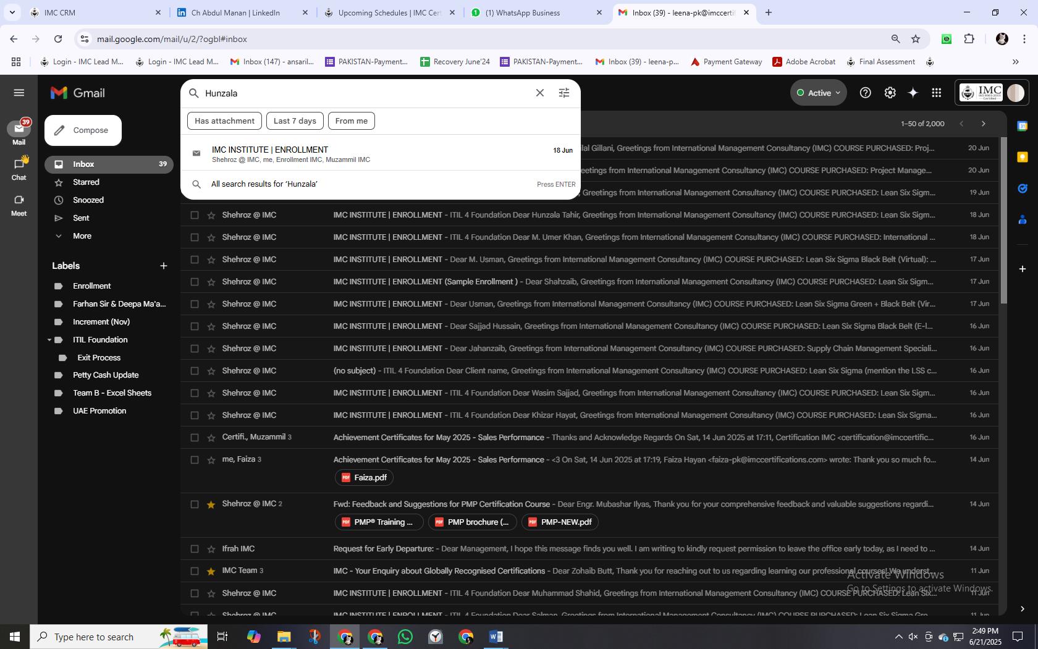This screenshot has width=1038, height=649.
Task: Open browser zoom magnifier icon in address bar
Action: [x=895, y=39]
